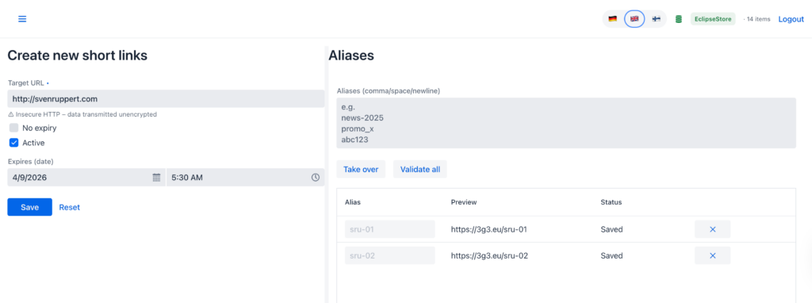
Task: Open the hamburger navigation menu
Action: coord(22,19)
